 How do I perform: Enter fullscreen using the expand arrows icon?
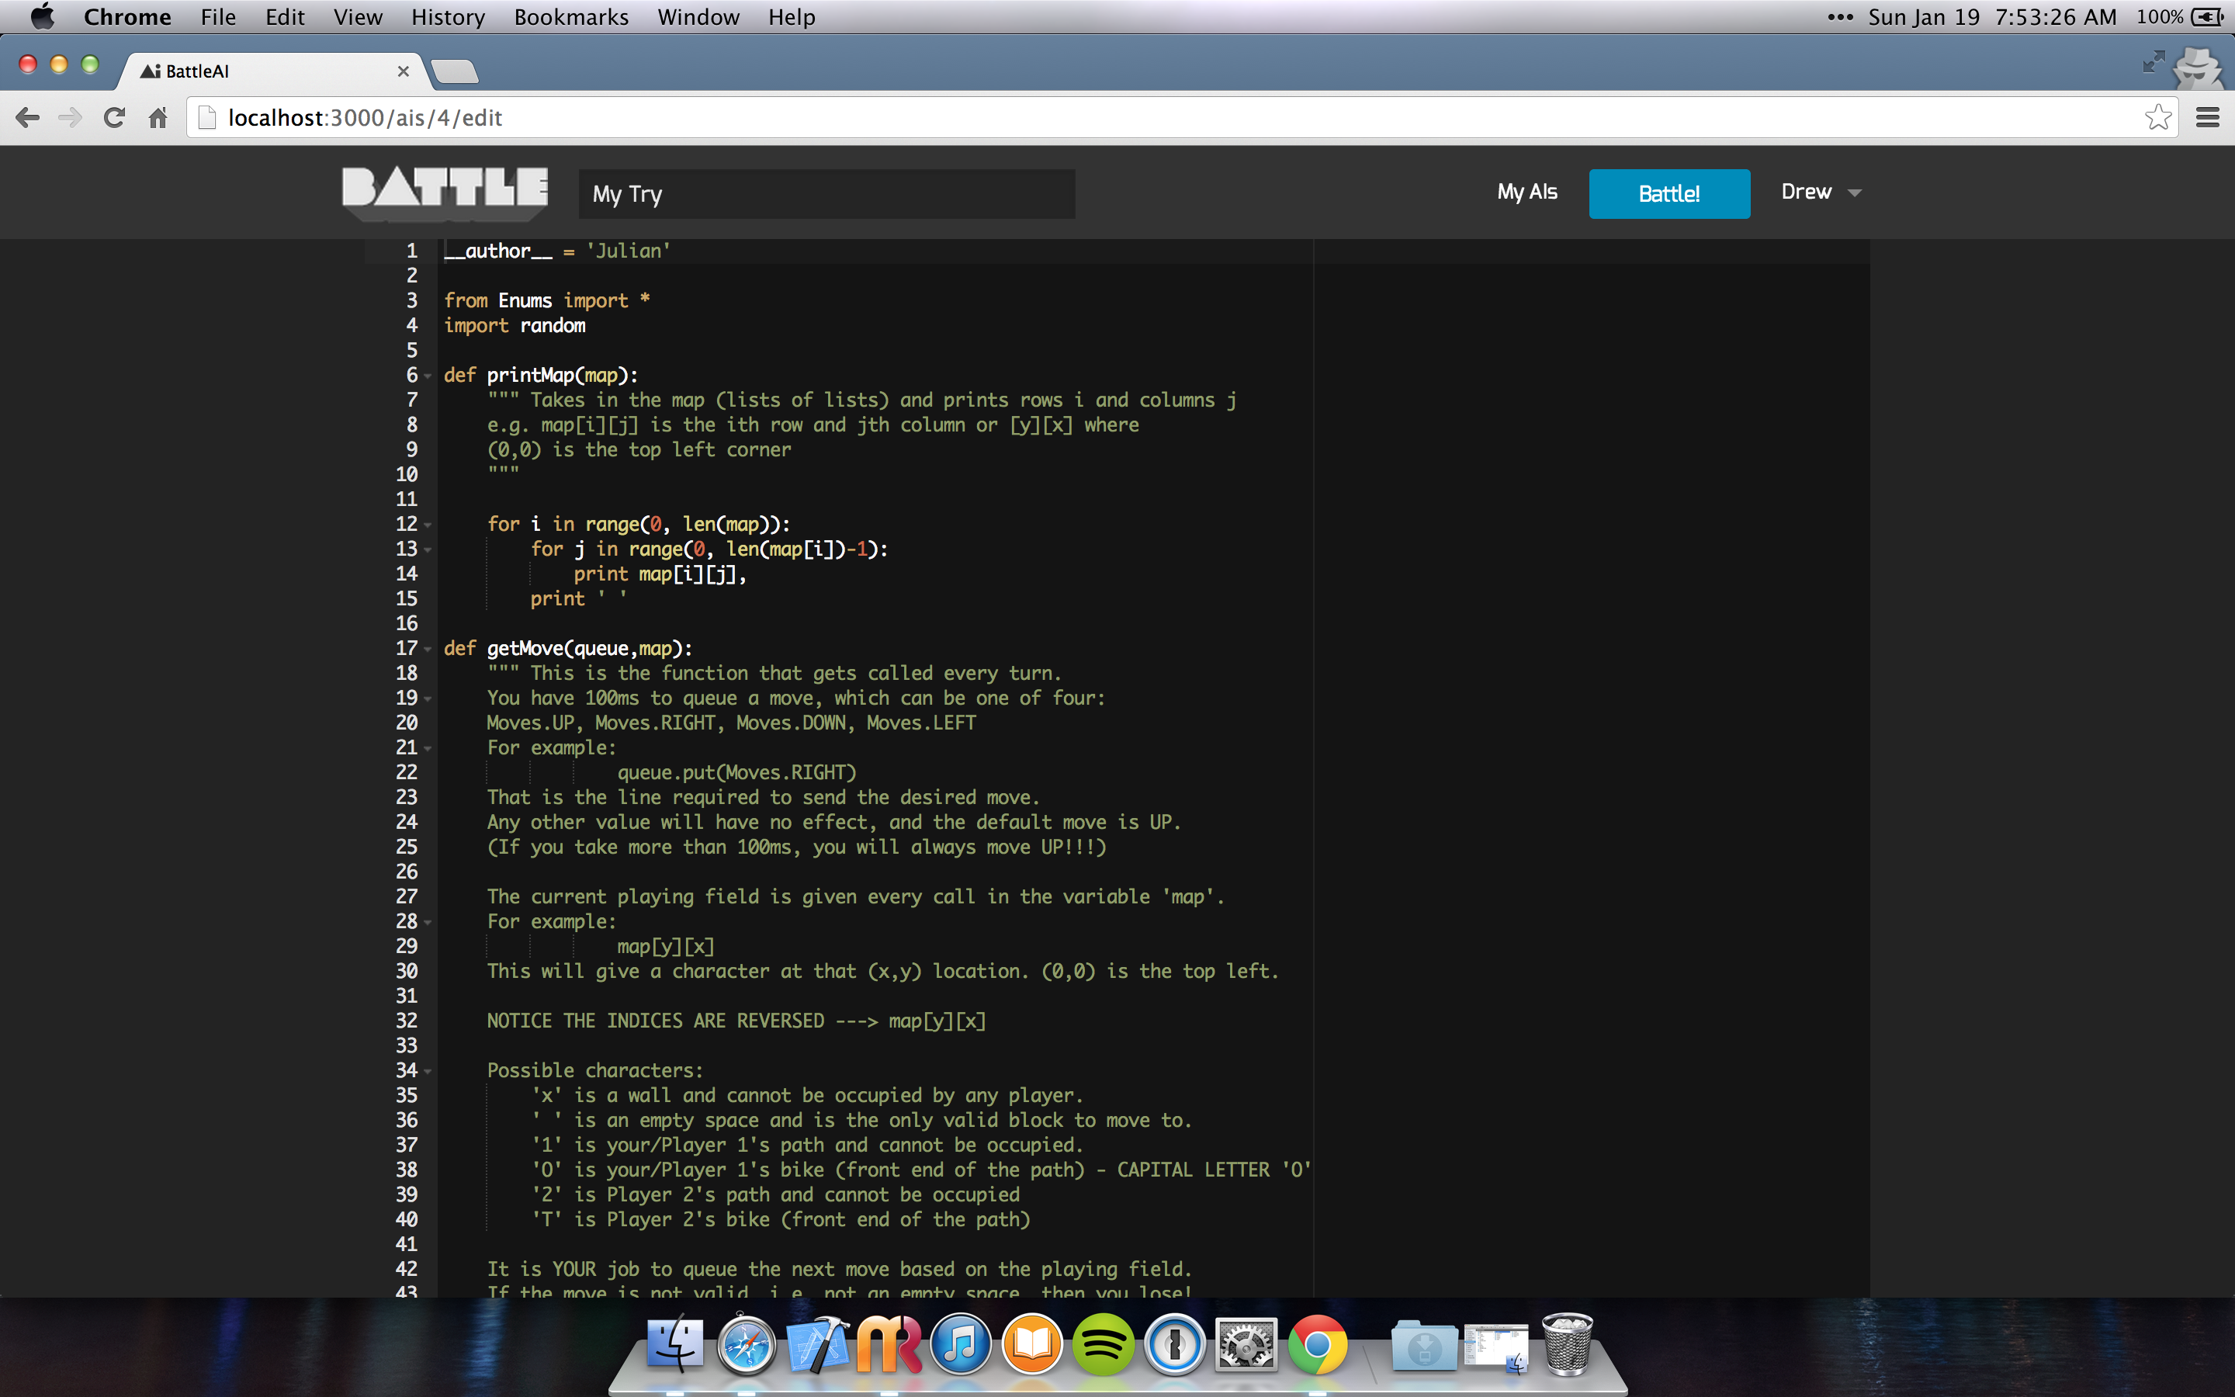click(x=2153, y=62)
